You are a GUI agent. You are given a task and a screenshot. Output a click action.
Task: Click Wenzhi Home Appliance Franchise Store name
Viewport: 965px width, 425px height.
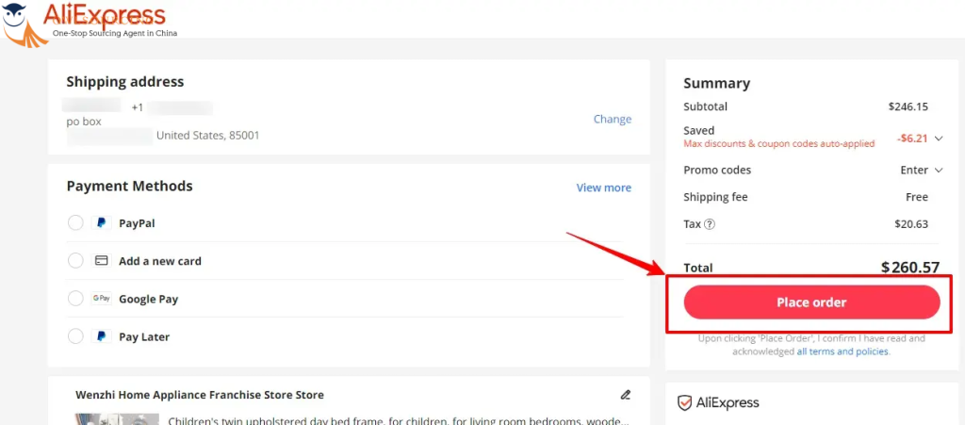(x=199, y=395)
